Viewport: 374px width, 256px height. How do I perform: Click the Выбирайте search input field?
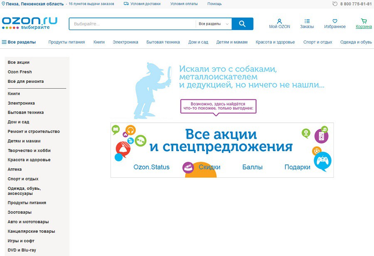[x=133, y=24]
